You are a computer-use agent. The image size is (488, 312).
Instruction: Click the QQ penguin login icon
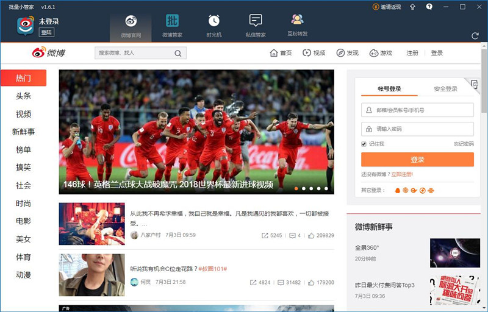coord(398,191)
